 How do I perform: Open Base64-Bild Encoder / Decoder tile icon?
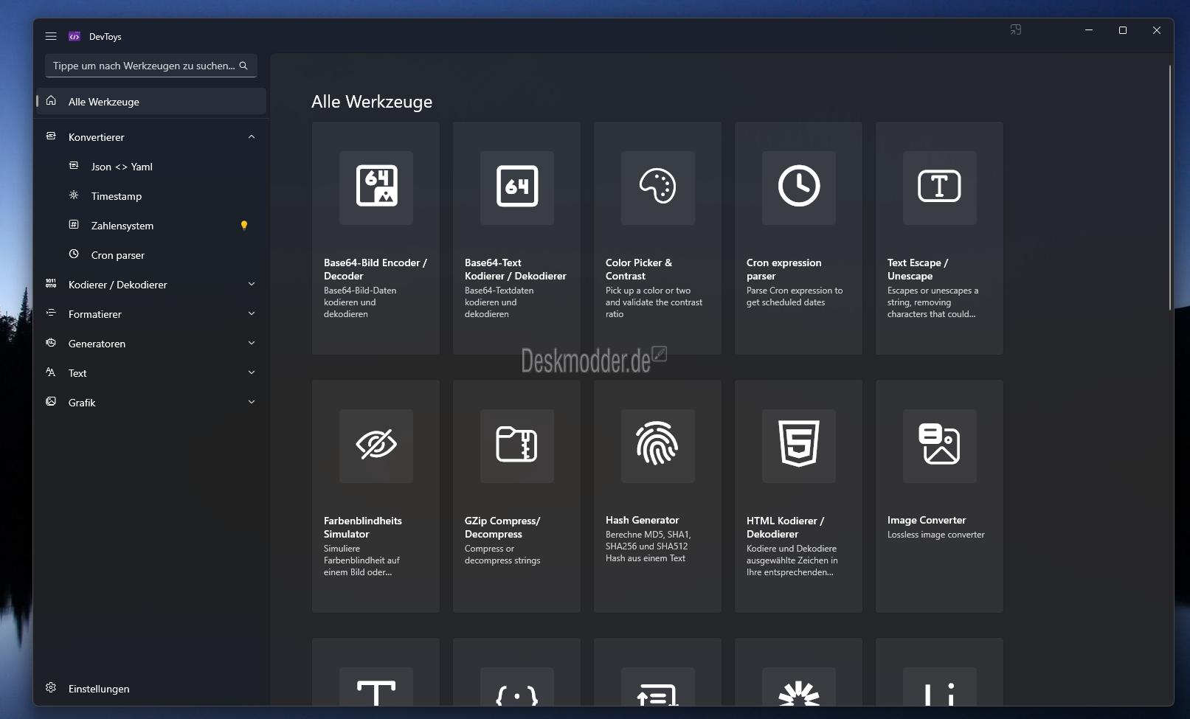[376, 187]
